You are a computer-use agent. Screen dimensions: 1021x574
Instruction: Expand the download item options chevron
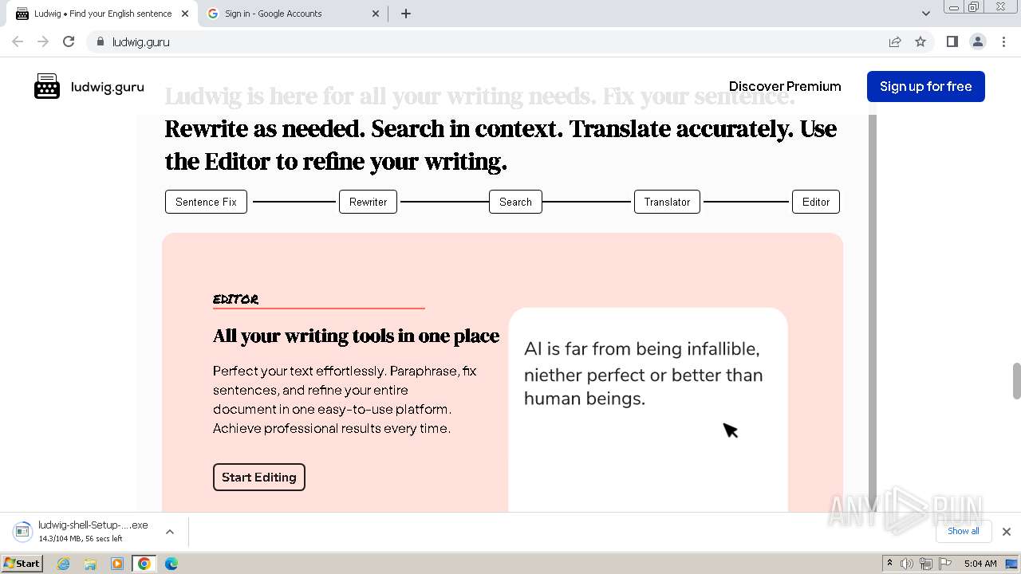[169, 532]
